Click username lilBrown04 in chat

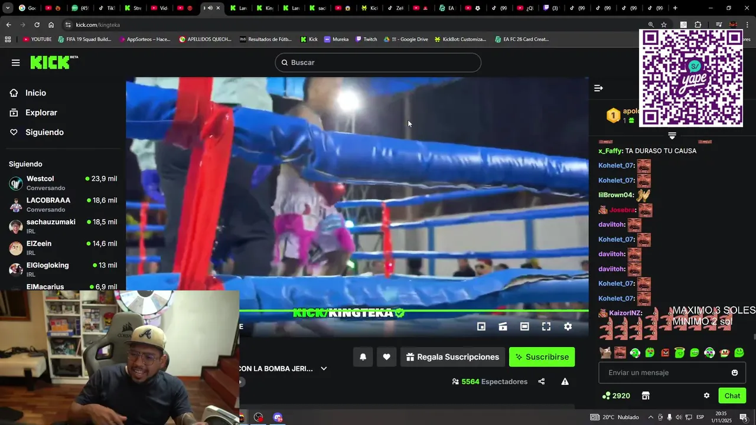point(616,195)
